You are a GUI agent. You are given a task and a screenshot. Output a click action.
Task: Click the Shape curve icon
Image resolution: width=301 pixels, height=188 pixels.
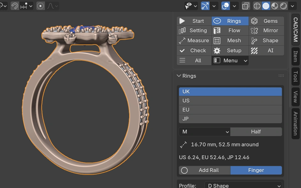click(x=254, y=41)
